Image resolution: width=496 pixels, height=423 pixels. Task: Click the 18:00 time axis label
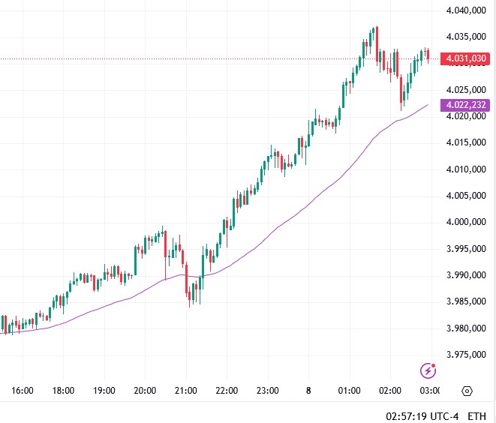(x=63, y=391)
